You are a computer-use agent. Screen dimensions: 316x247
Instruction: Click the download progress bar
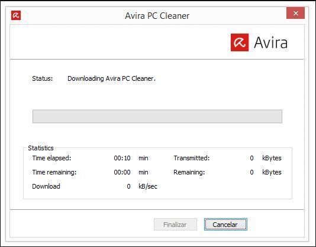tap(157, 116)
